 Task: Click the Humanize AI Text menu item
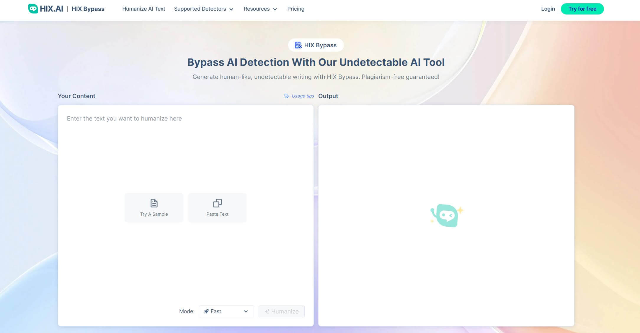143,9
